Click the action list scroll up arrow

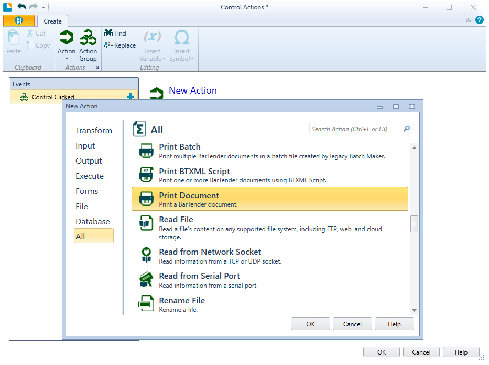(x=414, y=148)
